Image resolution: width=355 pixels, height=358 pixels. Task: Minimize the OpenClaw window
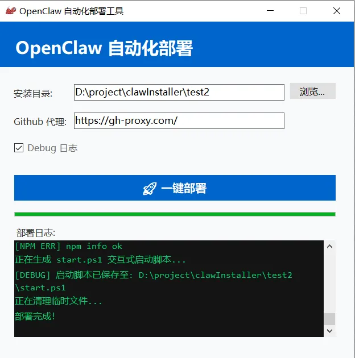tap(270, 11)
